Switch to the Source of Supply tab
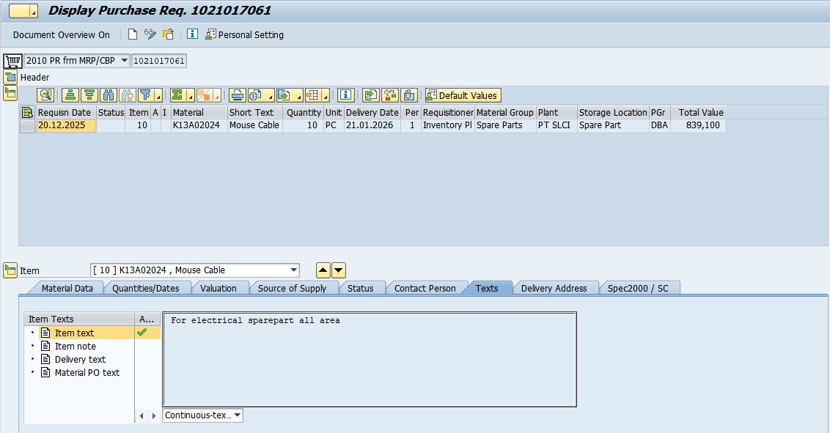The image size is (830, 433). [292, 288]
